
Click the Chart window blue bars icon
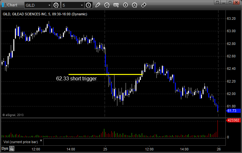tap(4, 5)
